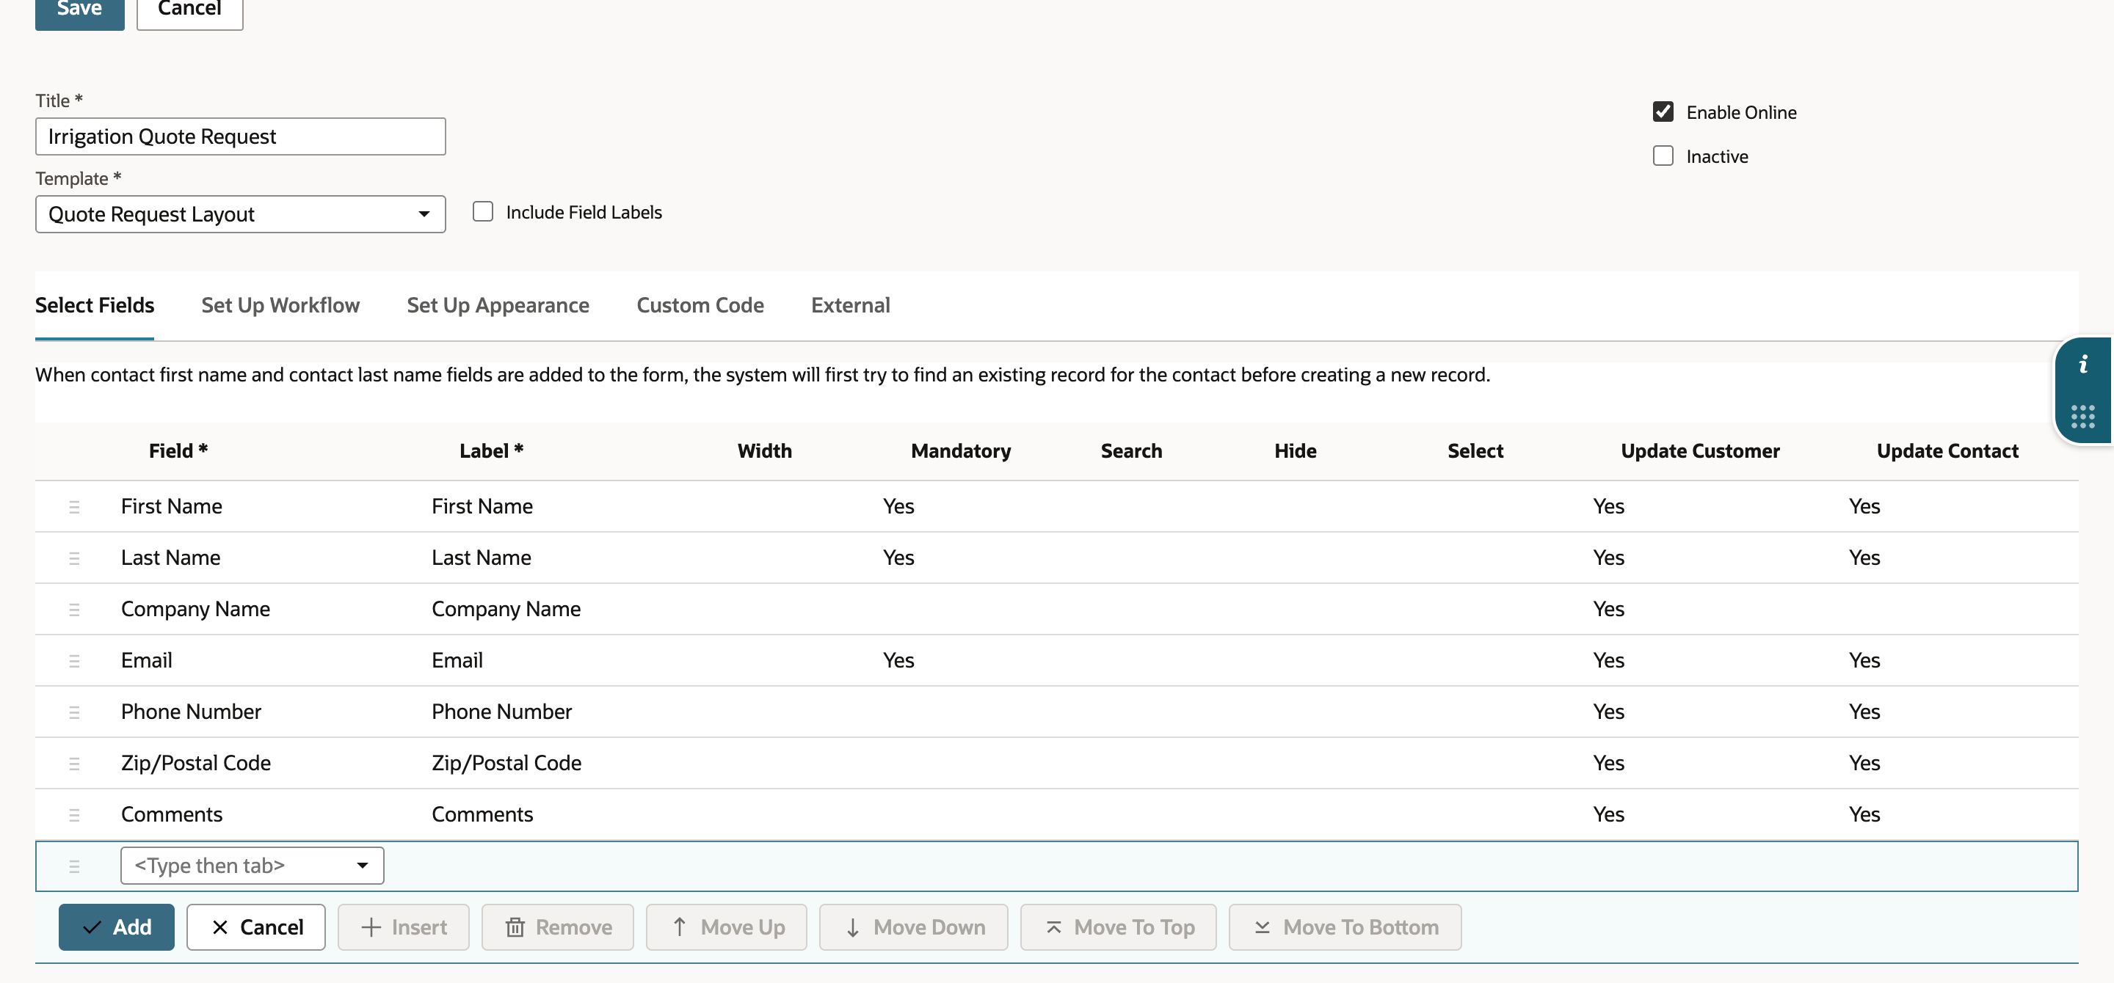
Task: Click the drag handle for Email row
Action: click(x=74, y=661)
